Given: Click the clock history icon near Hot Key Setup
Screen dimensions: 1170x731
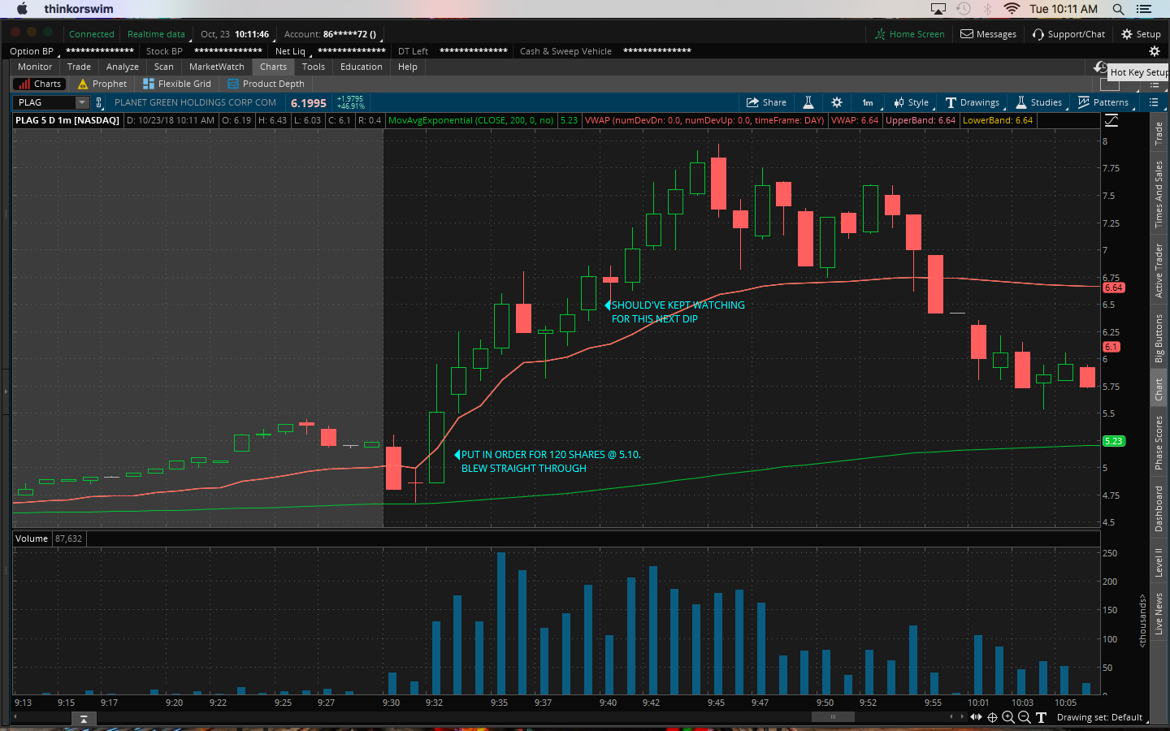Looking at the screenshot, I should (1101, 67).
